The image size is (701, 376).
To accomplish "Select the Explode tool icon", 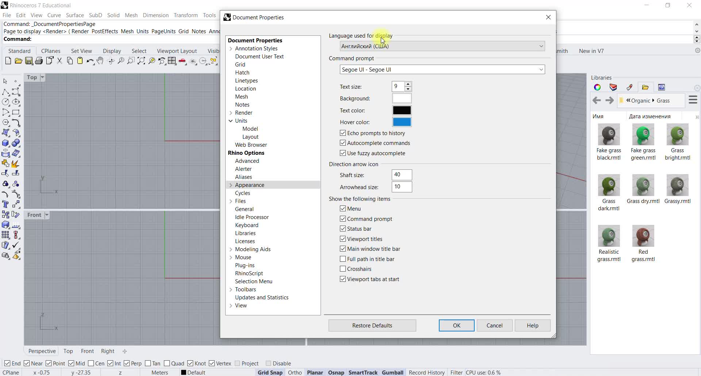I will tap(16, 163).
